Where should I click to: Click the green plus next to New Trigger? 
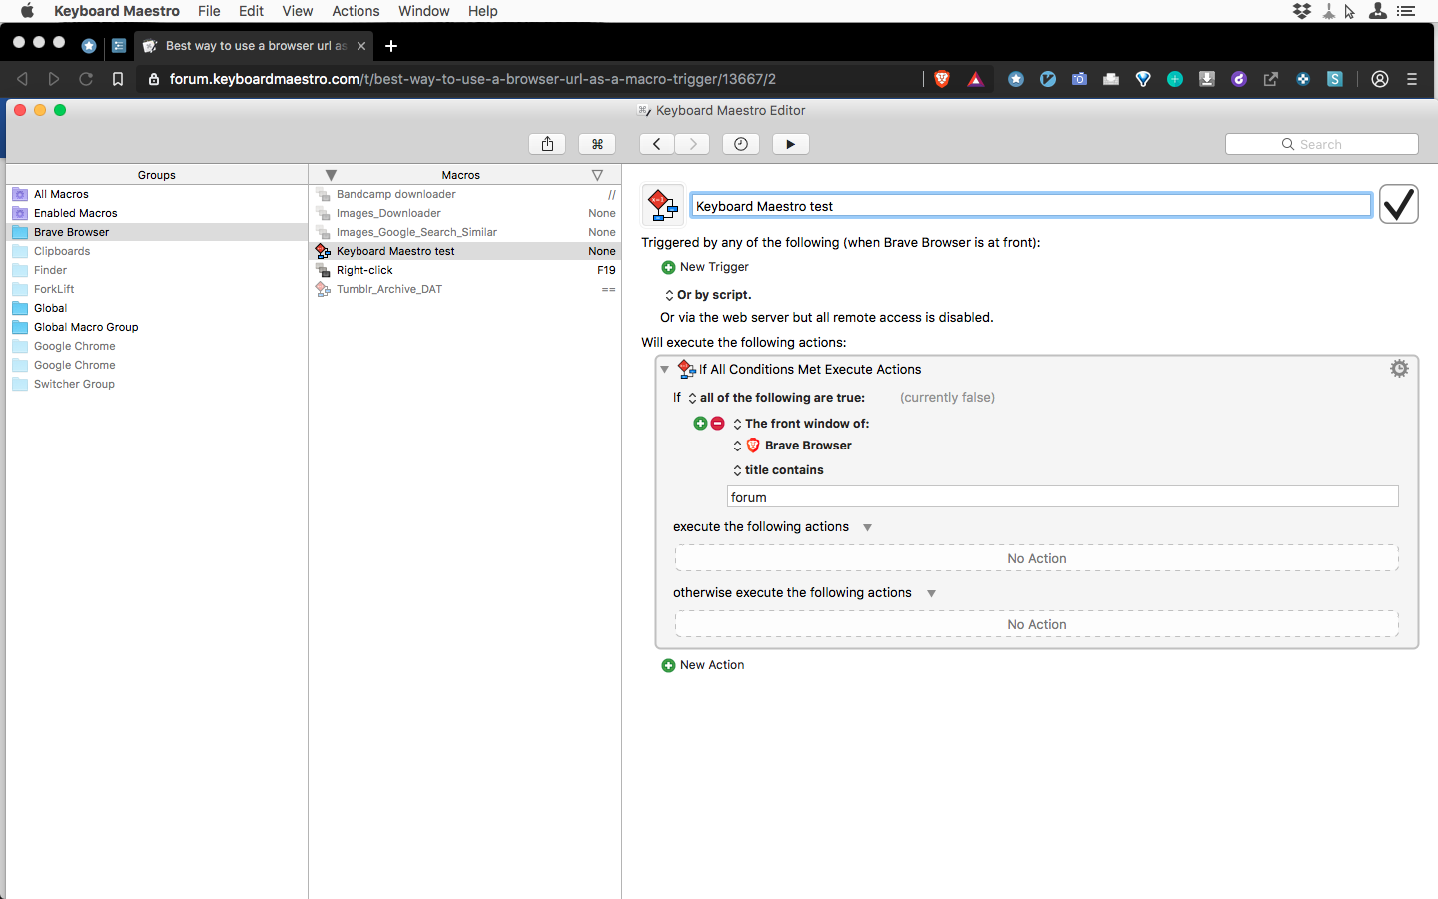click(668, 267)
